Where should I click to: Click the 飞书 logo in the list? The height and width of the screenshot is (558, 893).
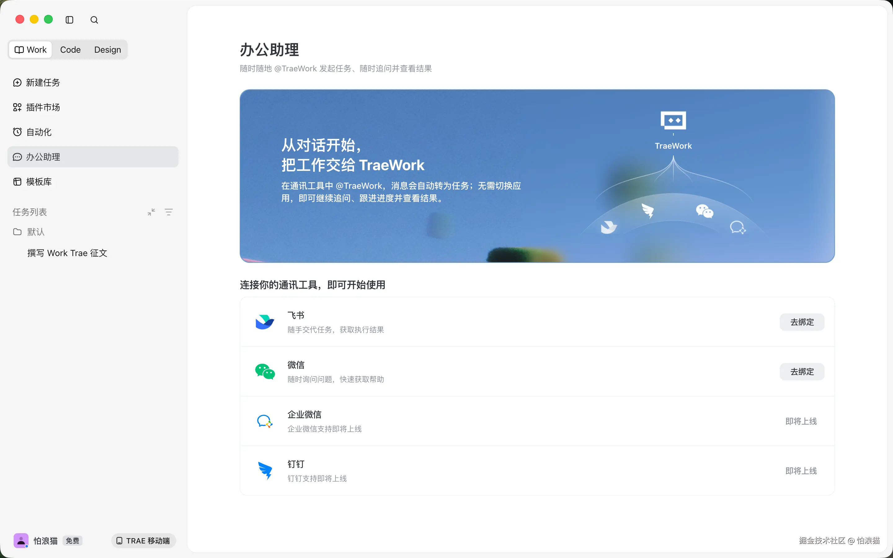[x=265, y=322]
